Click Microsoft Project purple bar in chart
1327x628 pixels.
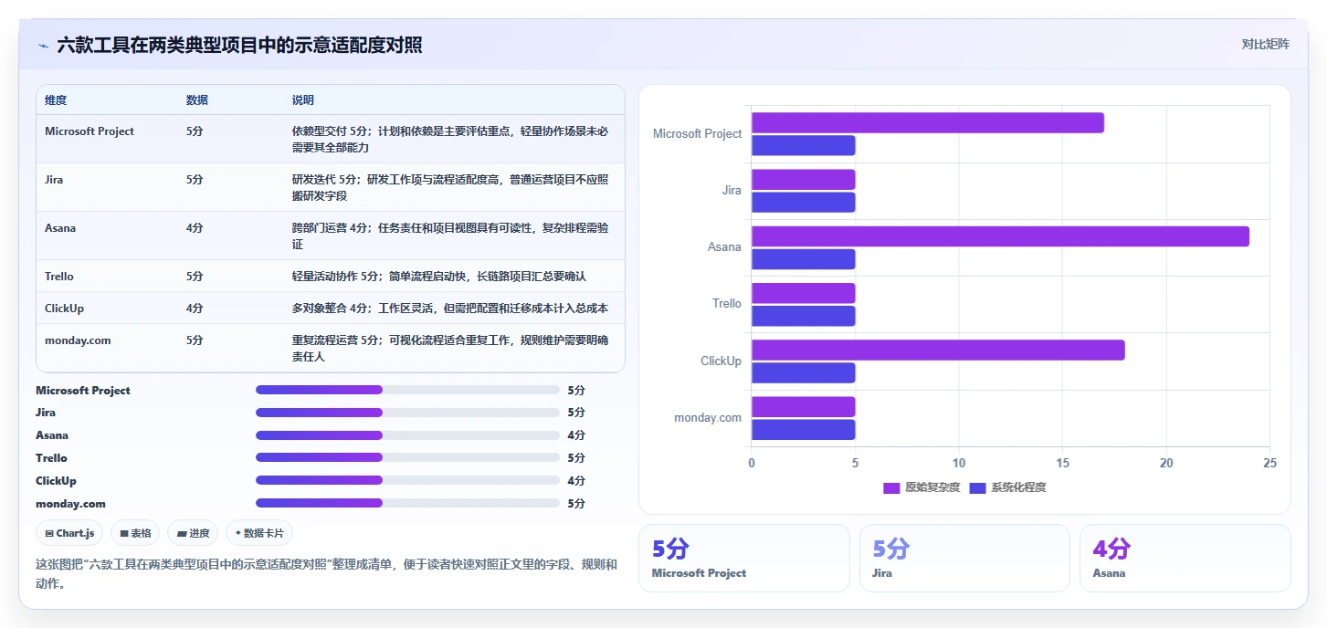click(x=928, y=122)
